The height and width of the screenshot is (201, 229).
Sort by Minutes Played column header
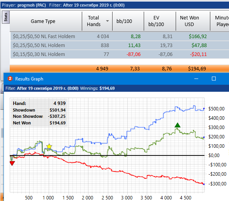point(220,21)
